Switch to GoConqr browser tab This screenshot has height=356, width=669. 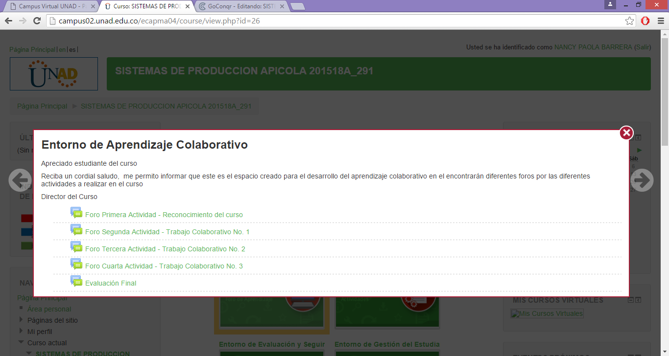(240, 6)
